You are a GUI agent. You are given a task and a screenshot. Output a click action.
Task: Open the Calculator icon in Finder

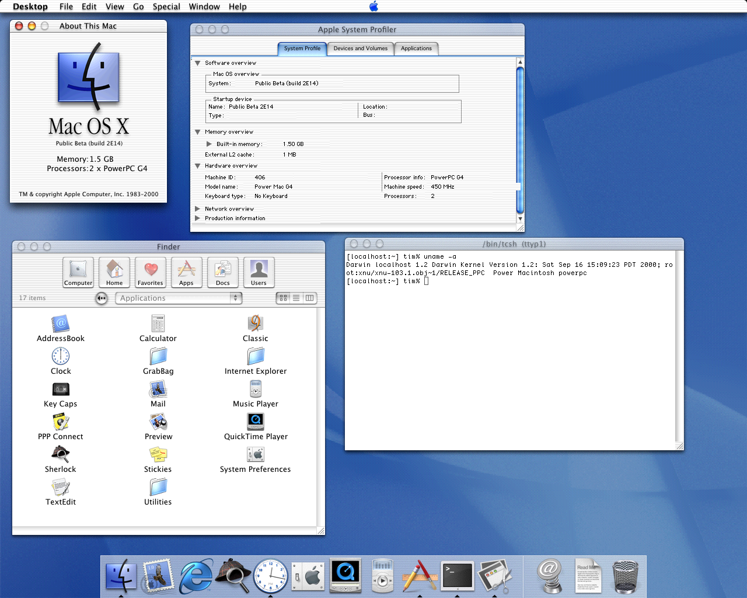(x=158, y=324)
